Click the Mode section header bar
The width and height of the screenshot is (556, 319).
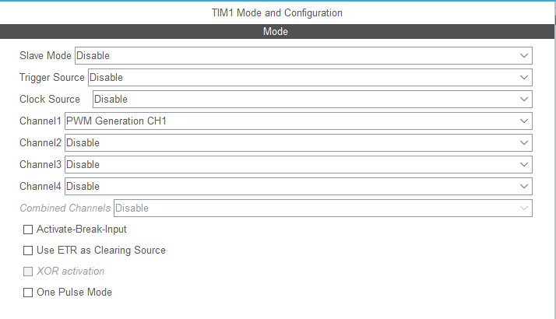click(276, 32)
